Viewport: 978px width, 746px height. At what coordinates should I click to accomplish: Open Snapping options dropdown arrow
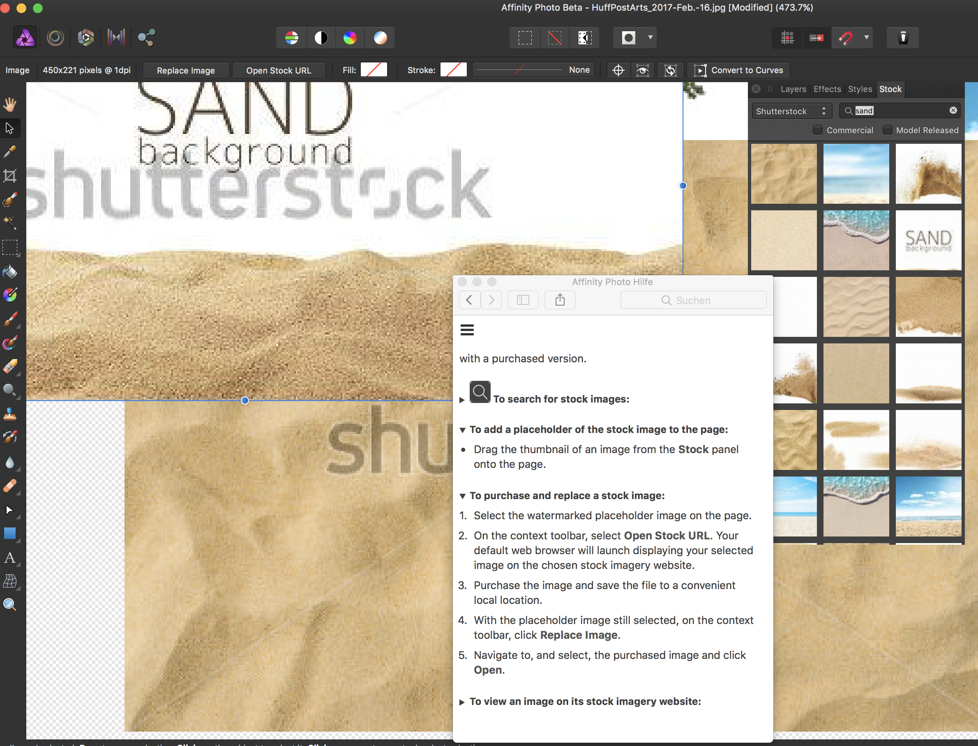(x=867, y=38)
